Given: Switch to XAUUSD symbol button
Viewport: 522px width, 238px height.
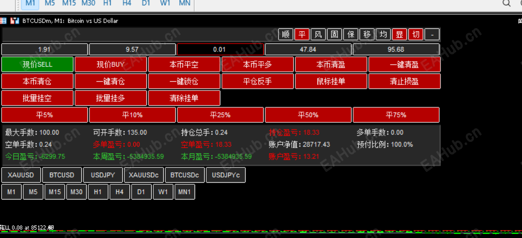Looking at the screenshot, I should (x=21, y=175).
